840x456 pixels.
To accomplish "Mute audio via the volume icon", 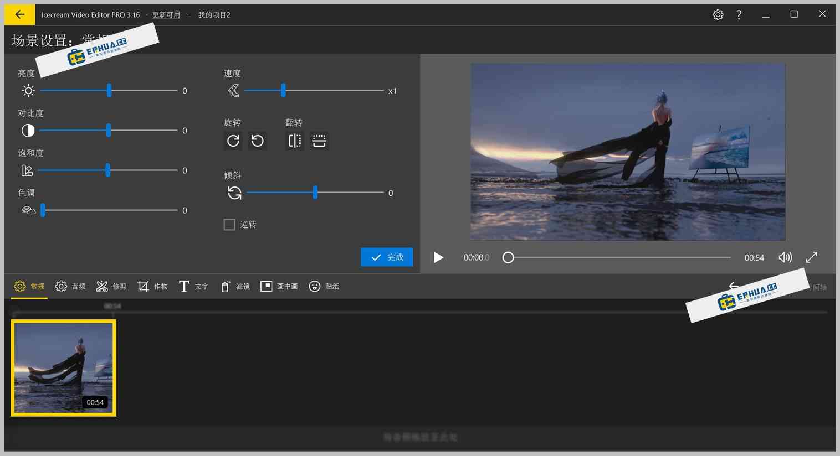I will [785, 257].
